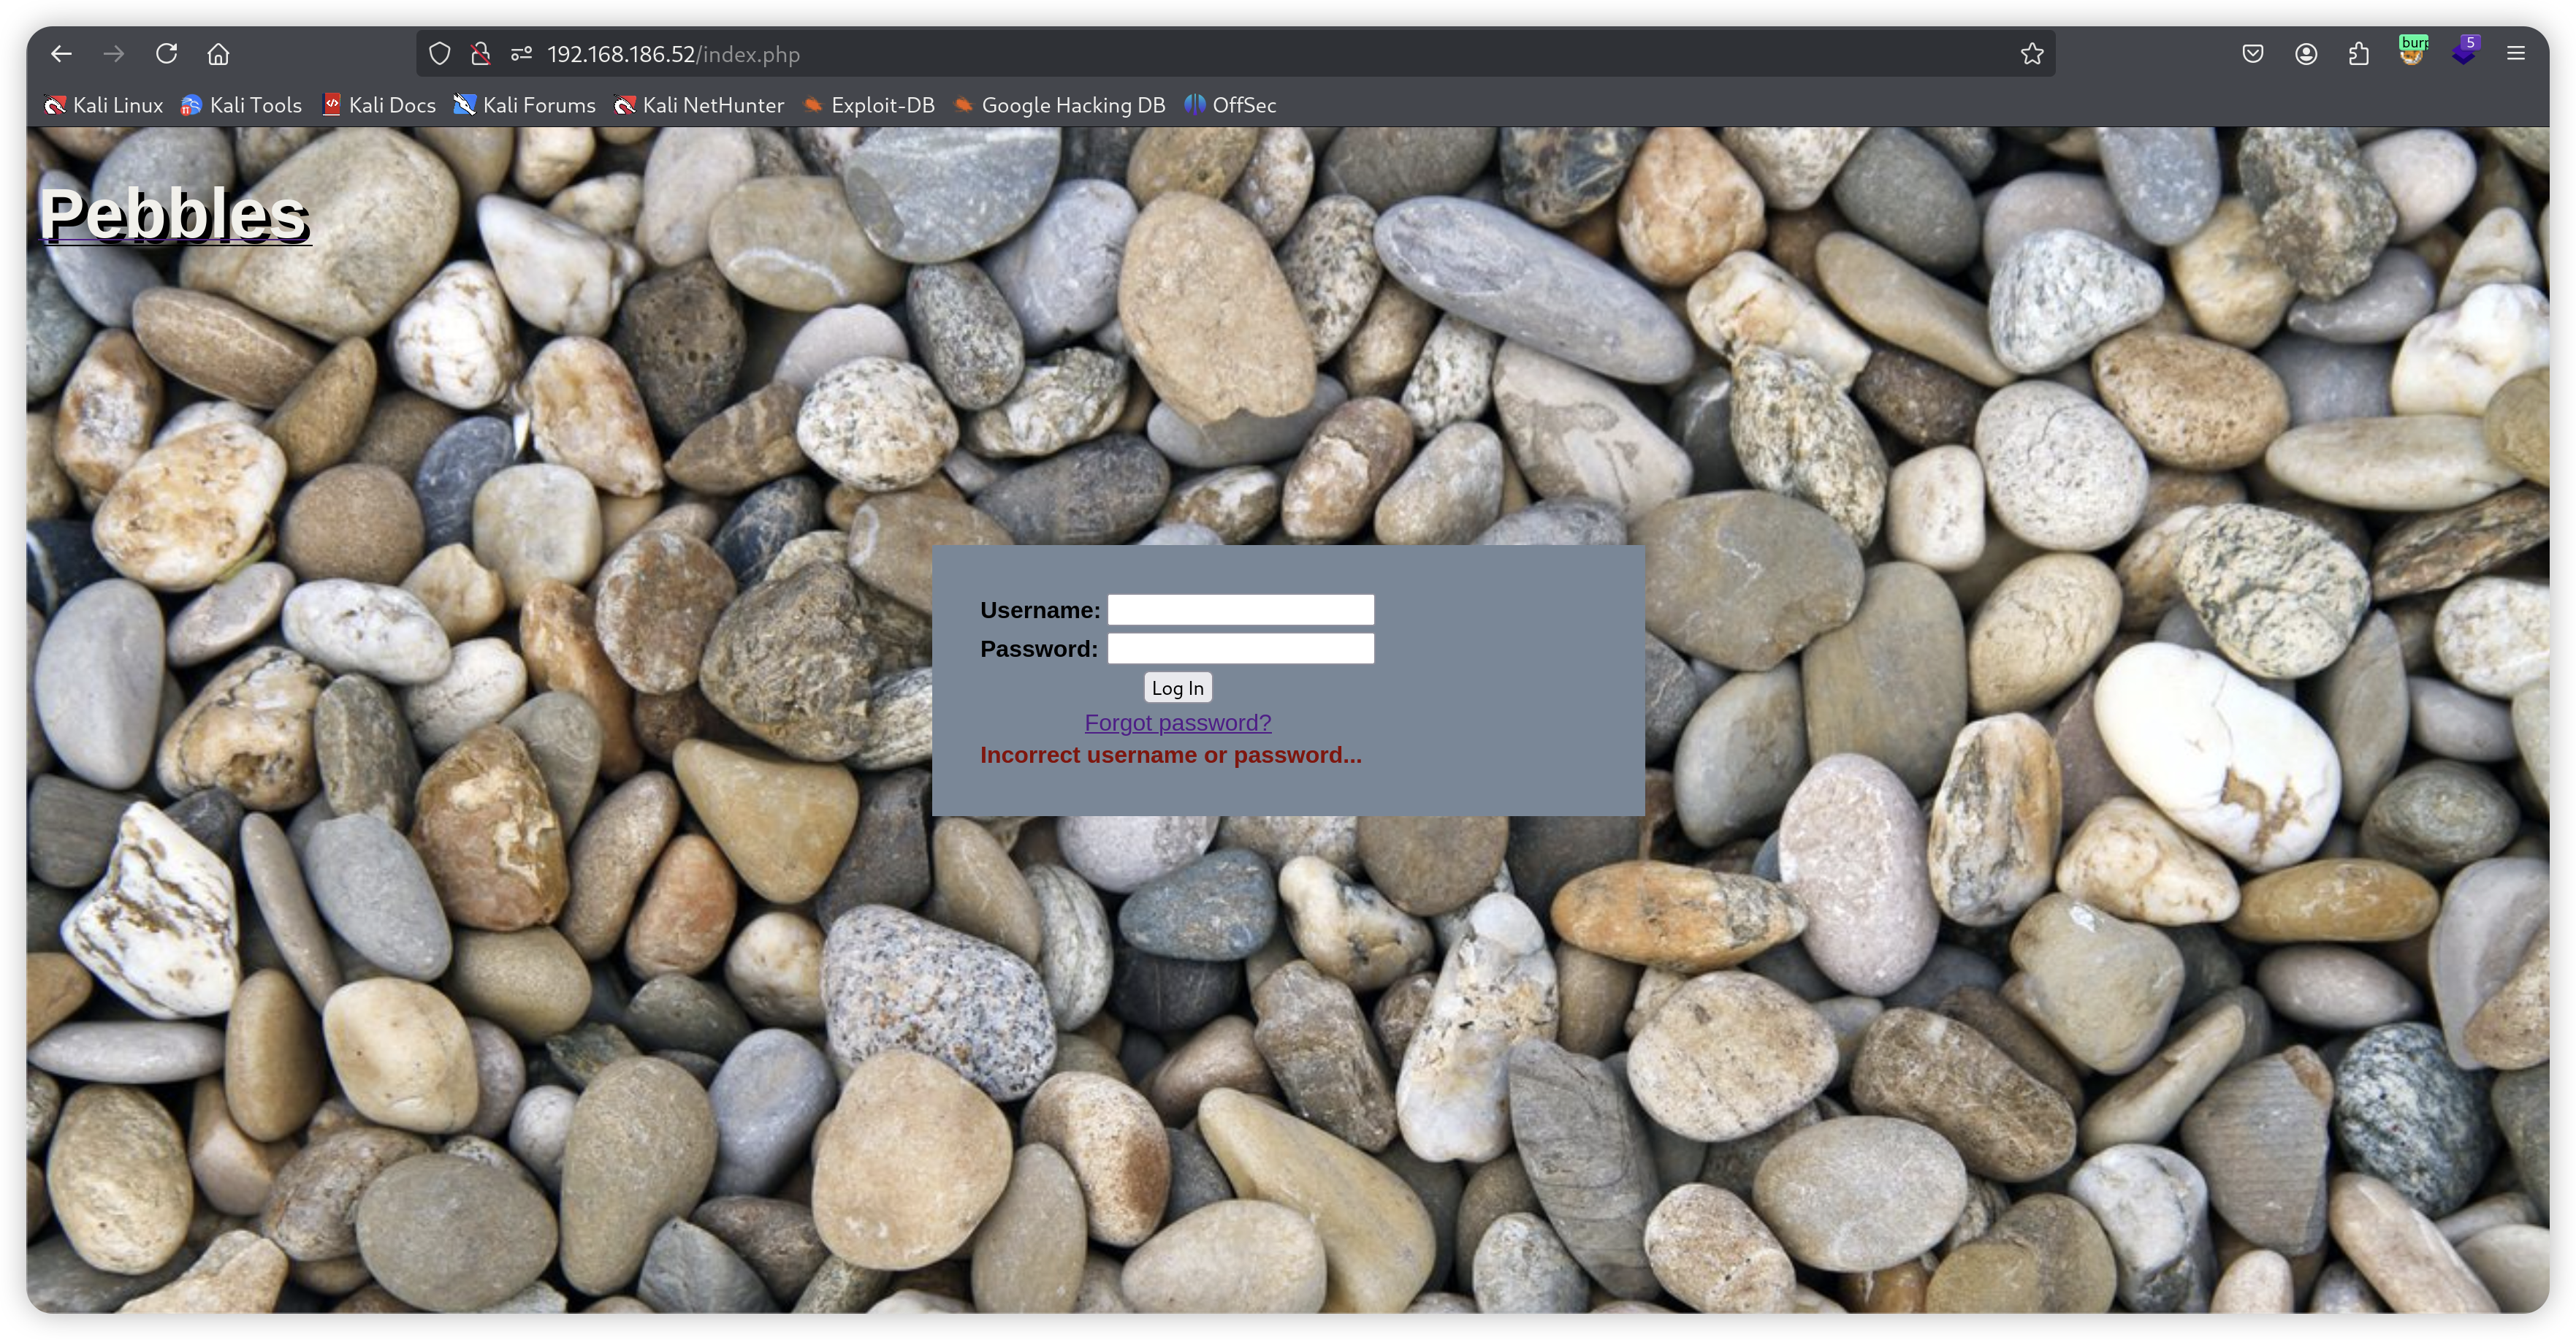Open the Kali Linux bookmark
The image size is (2576, 1340).
pos(103,105)
